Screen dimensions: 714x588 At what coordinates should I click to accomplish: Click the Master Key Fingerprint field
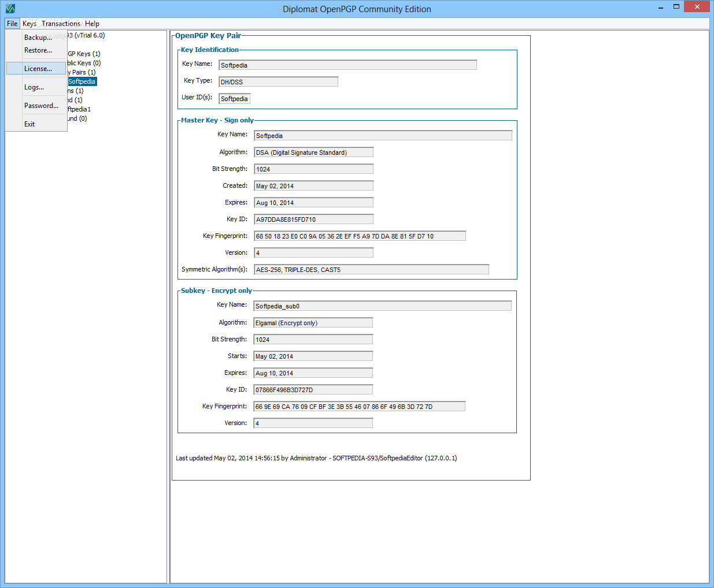click(x=360, y=236)
